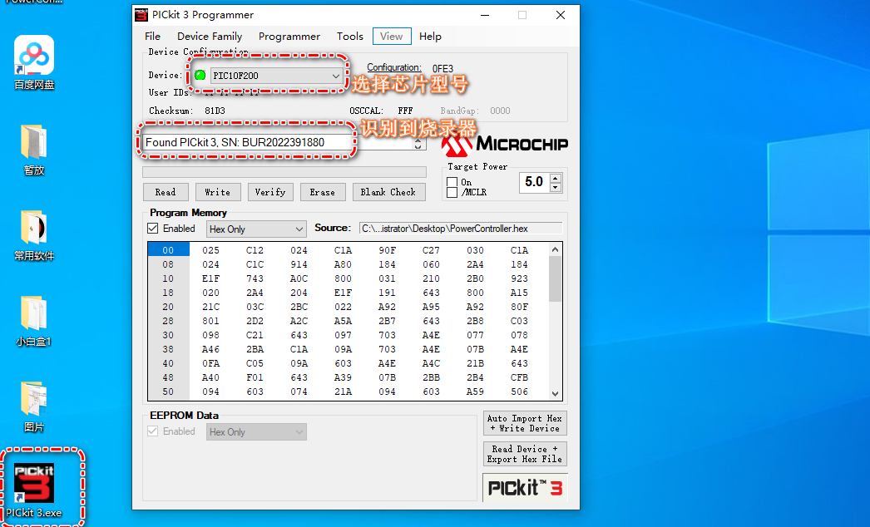The width and height of the screenshot is (870, 527).
Task: Open the Device dropdown showing PIC10F200
Action: click(x=276, y=76)
